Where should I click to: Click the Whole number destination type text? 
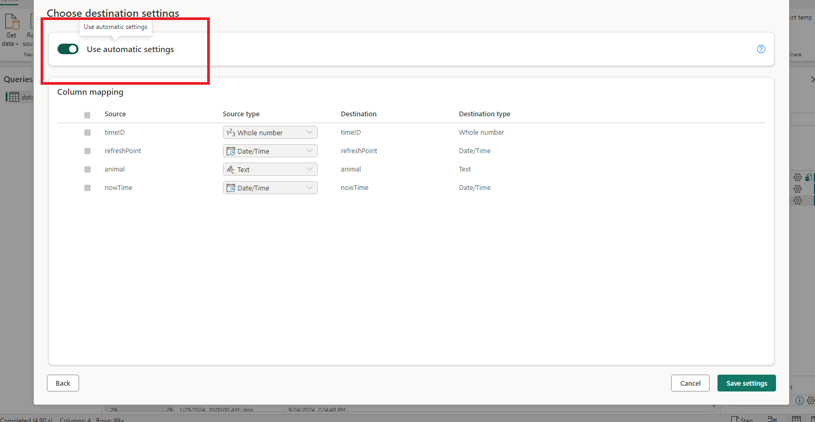481,133
